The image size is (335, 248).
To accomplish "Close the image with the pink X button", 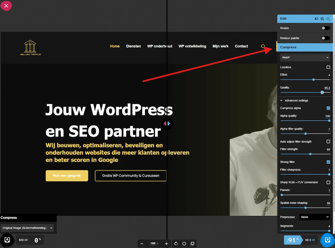I will [6, 6].
